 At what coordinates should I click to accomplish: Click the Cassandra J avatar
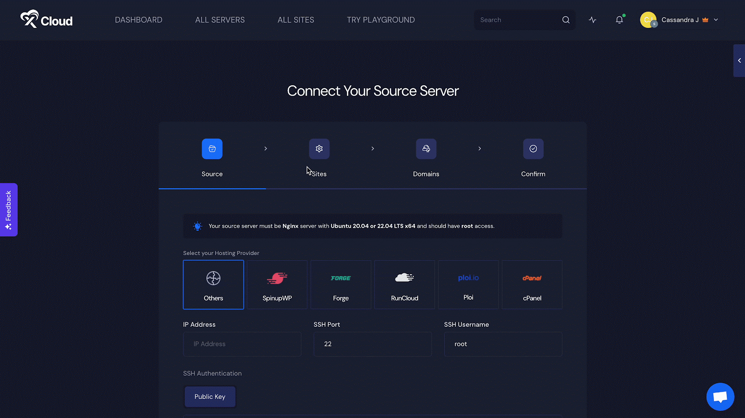click(648, 20)
